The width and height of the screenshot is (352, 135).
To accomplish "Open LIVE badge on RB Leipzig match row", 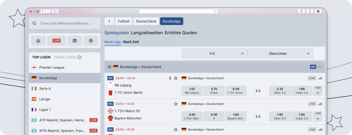I will (312, 78).
